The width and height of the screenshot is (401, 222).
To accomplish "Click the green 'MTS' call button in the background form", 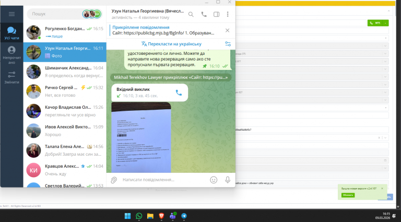I will [x=375, y=23].
